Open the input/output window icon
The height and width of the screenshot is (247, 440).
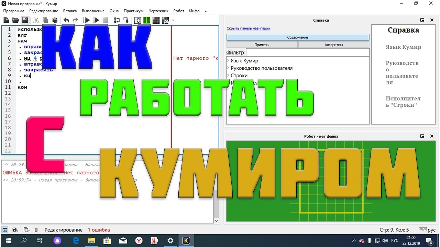coord(137,20)
